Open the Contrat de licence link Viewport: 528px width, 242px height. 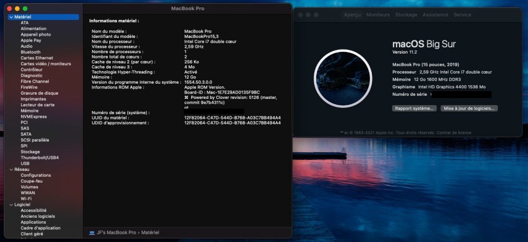click(x=454, y=133)
